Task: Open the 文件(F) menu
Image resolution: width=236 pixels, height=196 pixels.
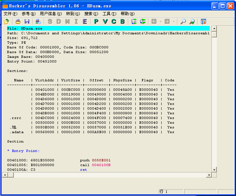Action: 10,14
